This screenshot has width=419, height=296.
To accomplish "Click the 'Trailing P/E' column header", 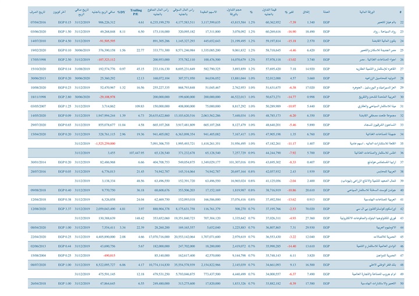I will [136, 12].
